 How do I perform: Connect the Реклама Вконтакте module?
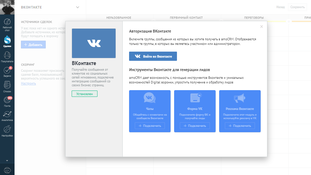click(x=240, y=126)
